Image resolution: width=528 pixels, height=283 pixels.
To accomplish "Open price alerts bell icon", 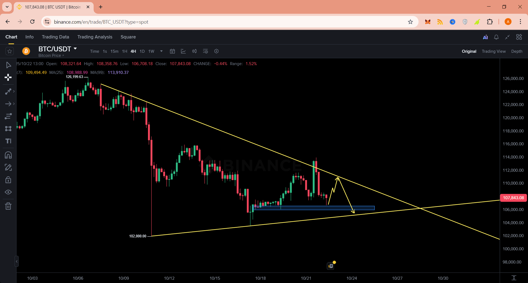I will click(496, 37).
